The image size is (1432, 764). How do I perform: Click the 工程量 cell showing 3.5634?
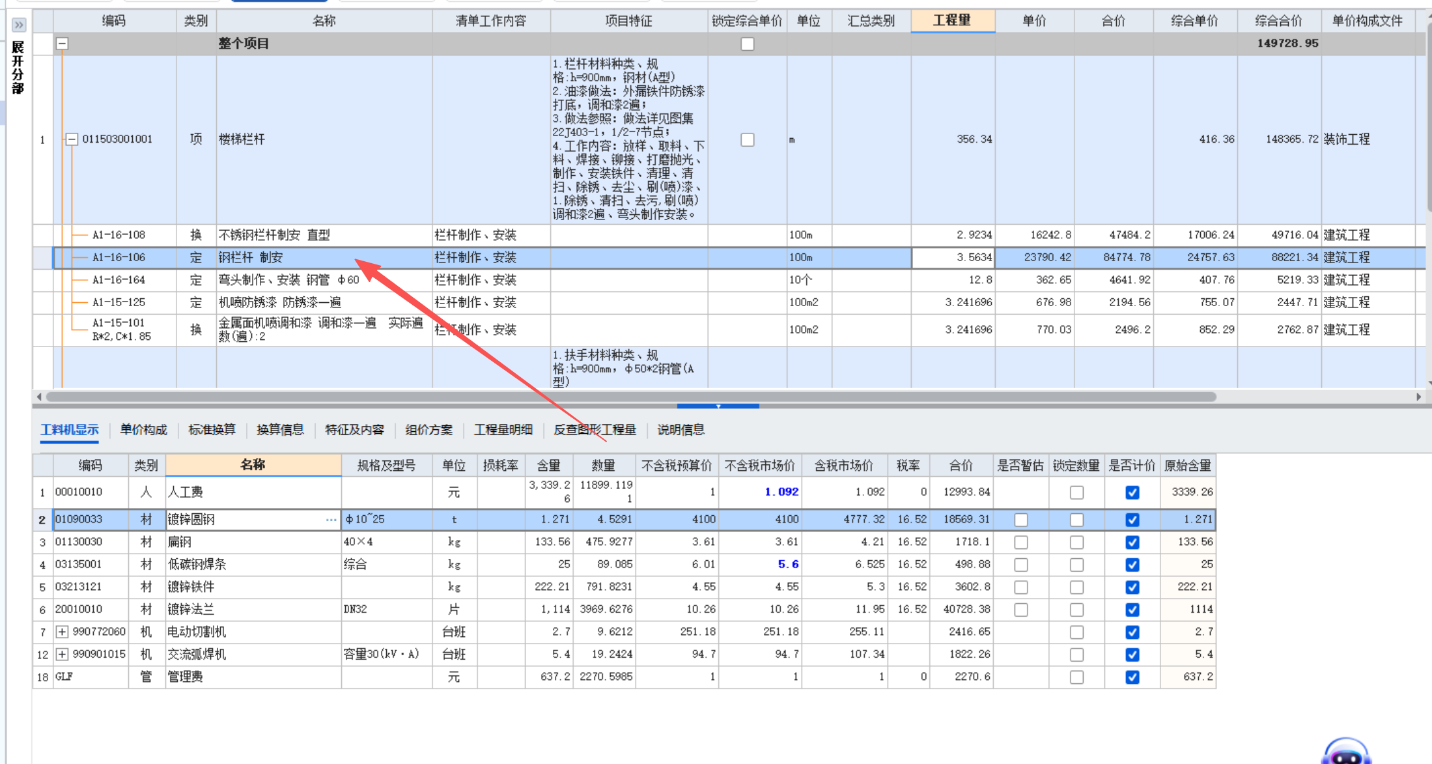953,257
